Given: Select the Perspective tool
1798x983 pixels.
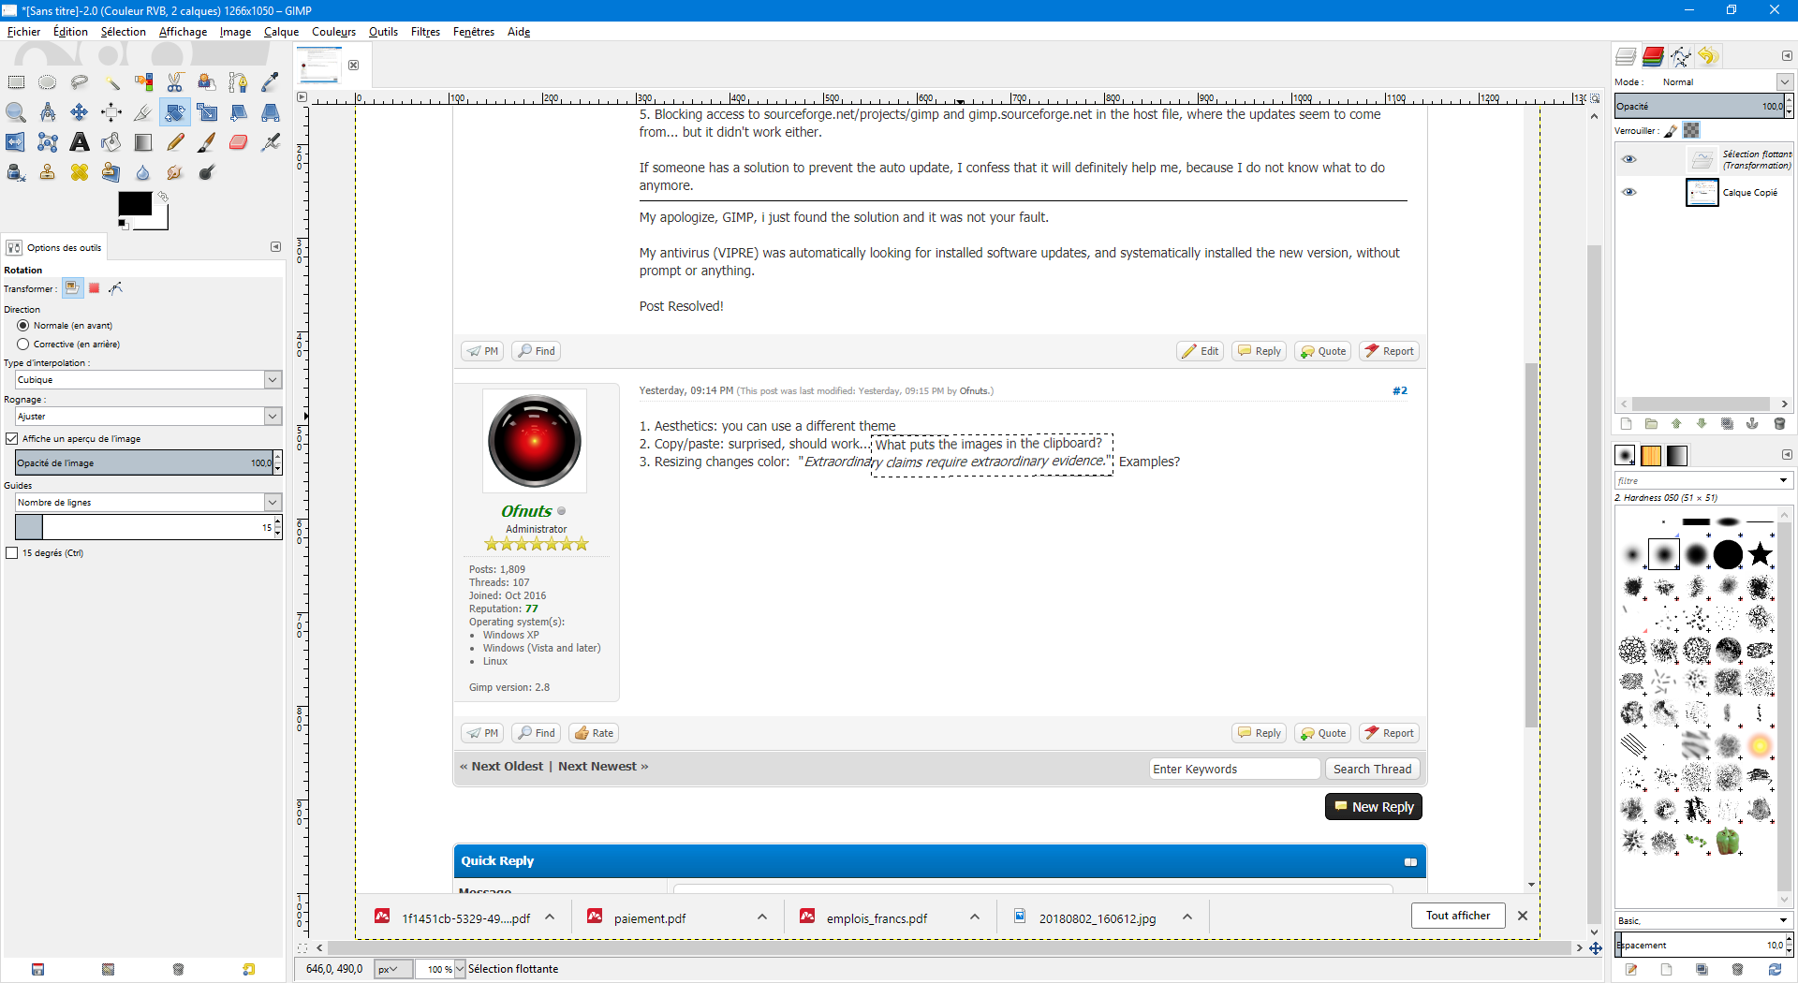Looking at the screenshot, I should pos(271,112).
